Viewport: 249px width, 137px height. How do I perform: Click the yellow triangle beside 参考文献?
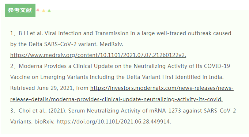(44, 11)
